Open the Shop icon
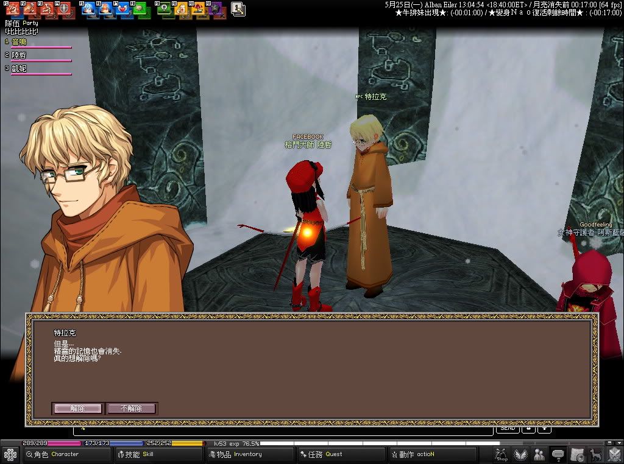624x464 pixels. coord(502,455)
